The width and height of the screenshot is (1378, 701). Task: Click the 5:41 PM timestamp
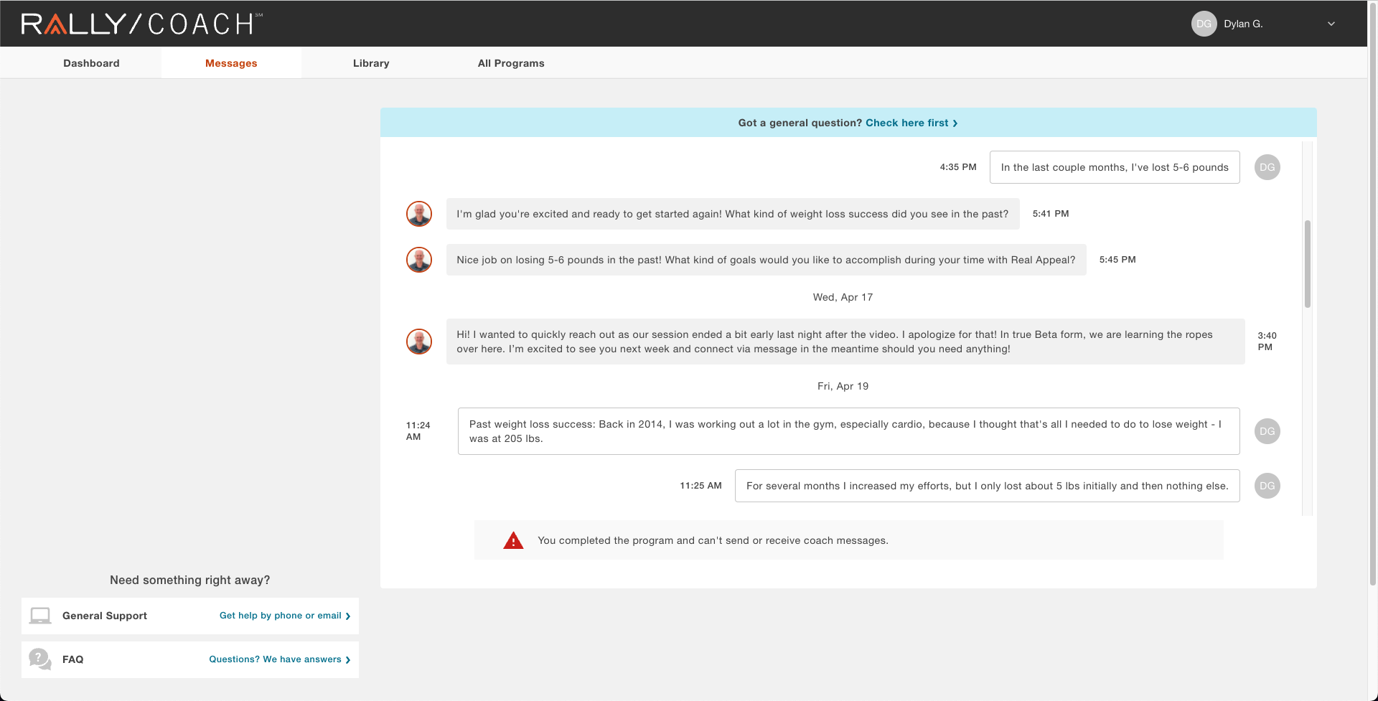[x=1051, y=214]
